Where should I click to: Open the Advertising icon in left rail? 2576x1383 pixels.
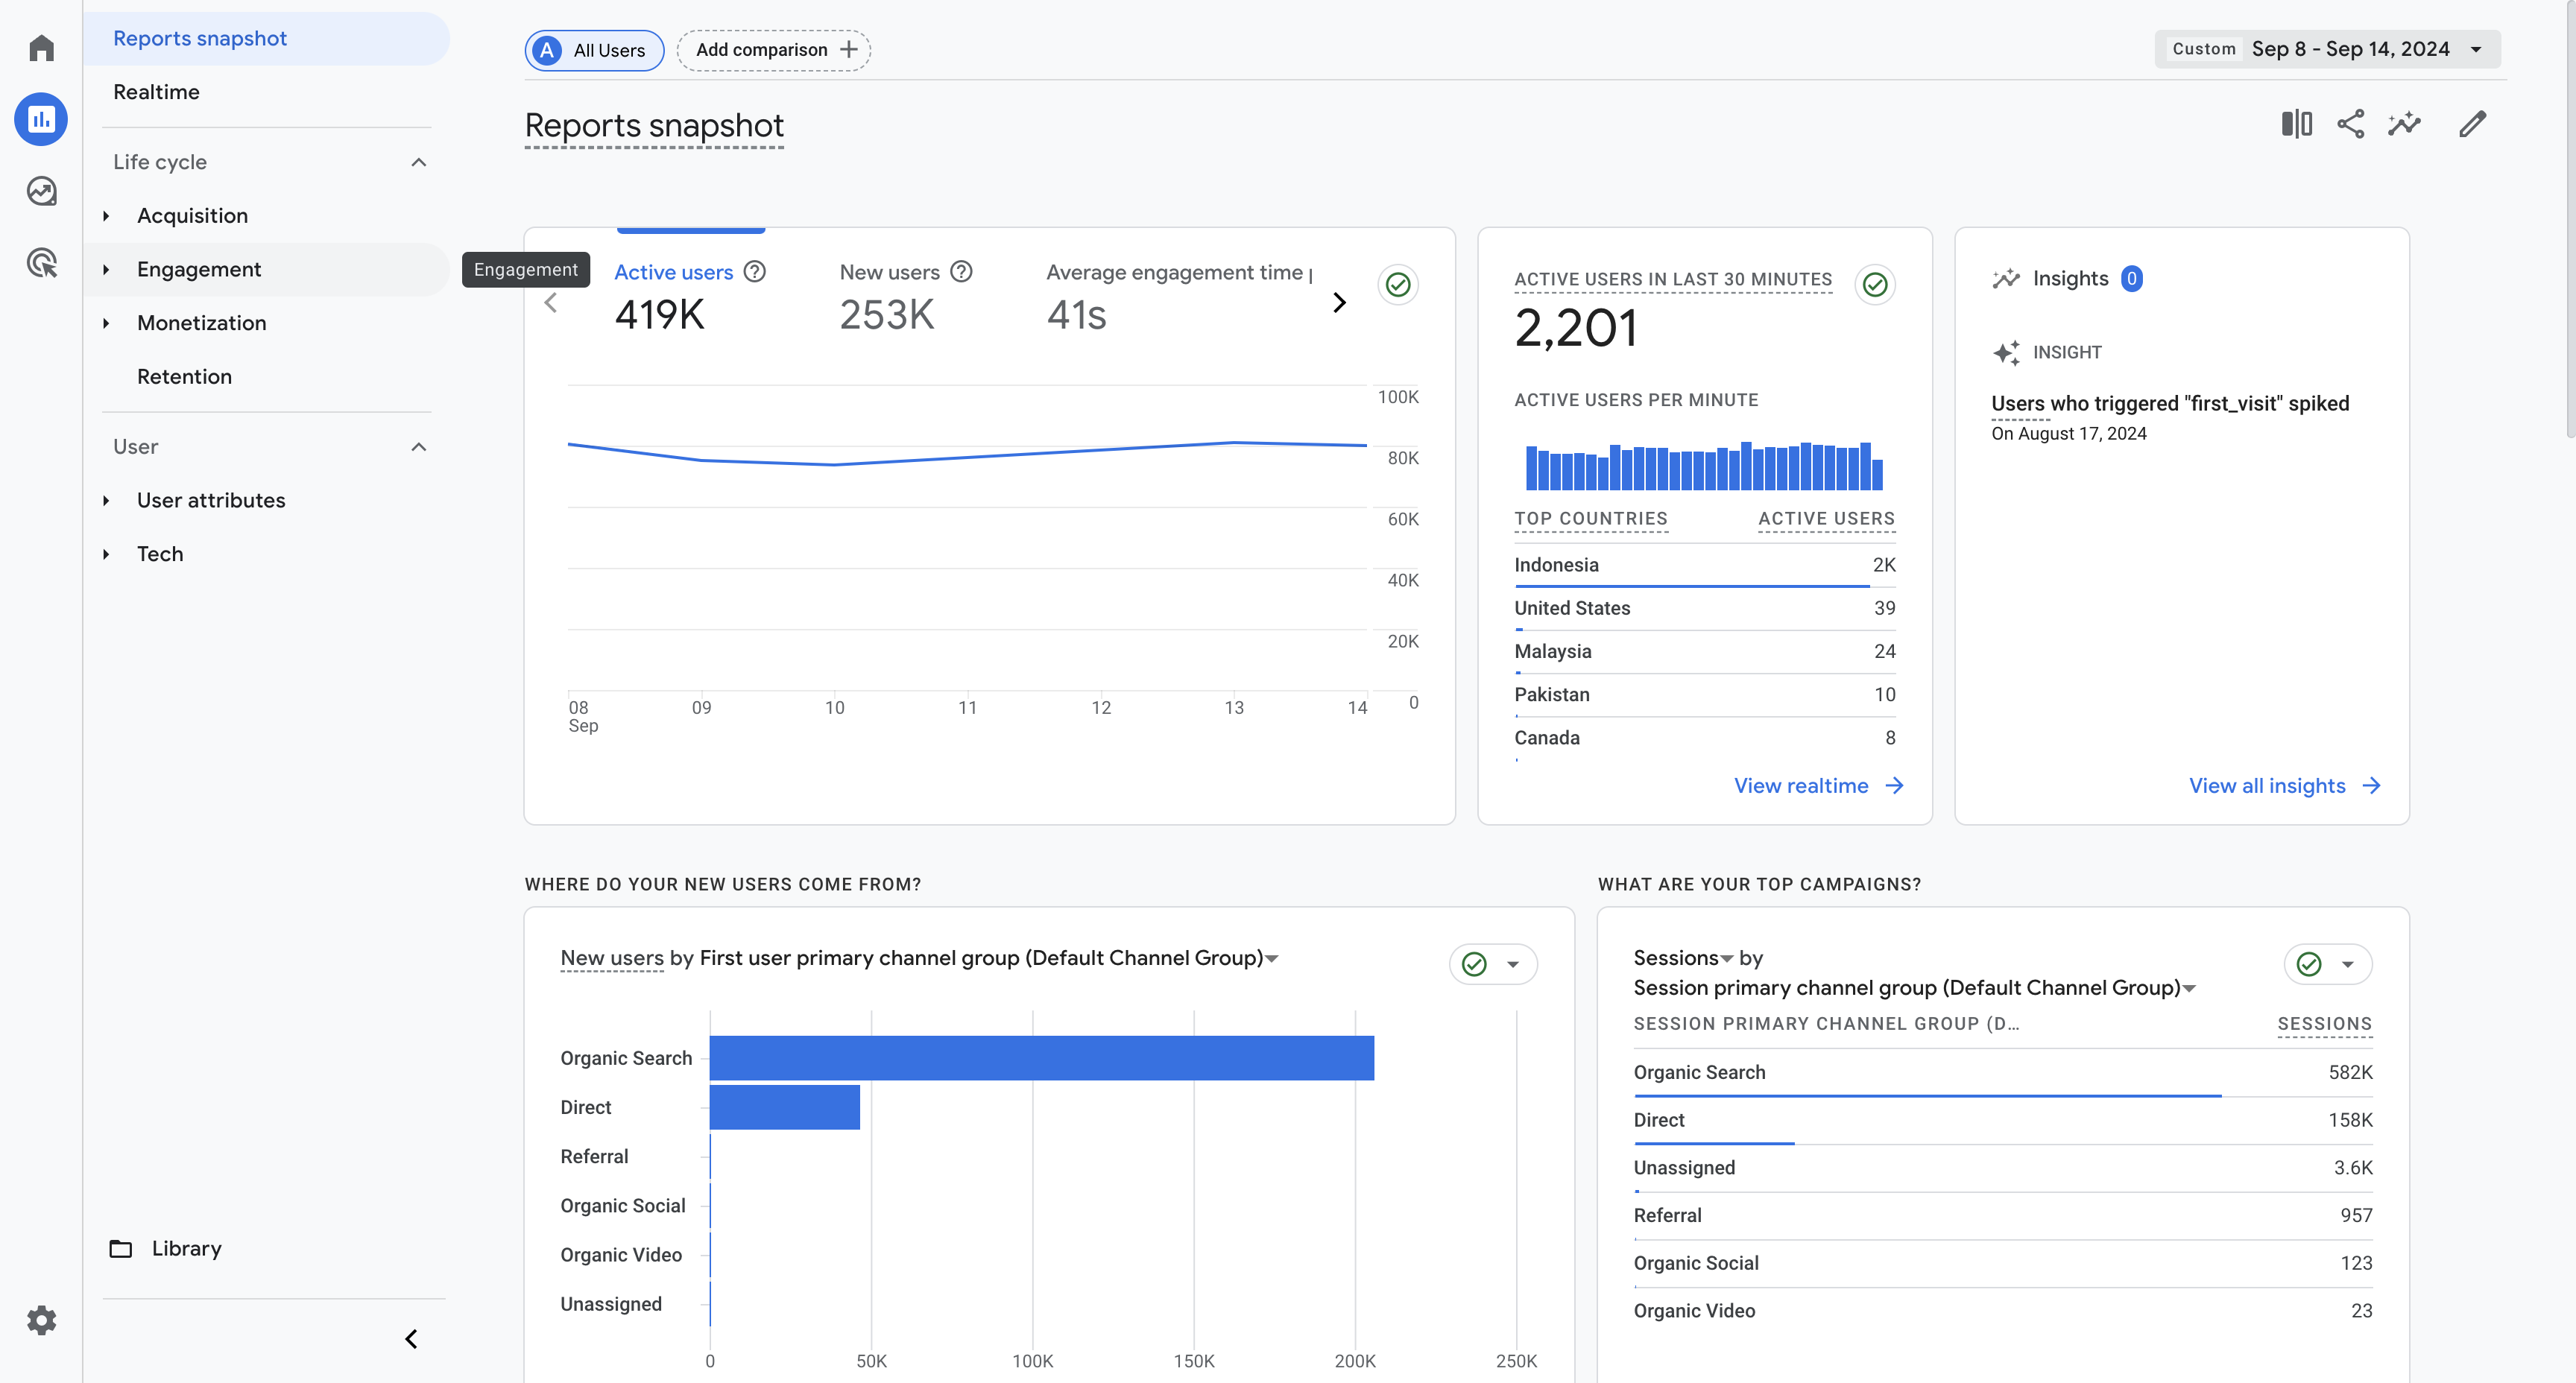(x=41, y=263)
